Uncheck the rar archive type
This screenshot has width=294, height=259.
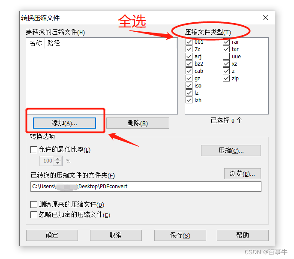[226, 42]
